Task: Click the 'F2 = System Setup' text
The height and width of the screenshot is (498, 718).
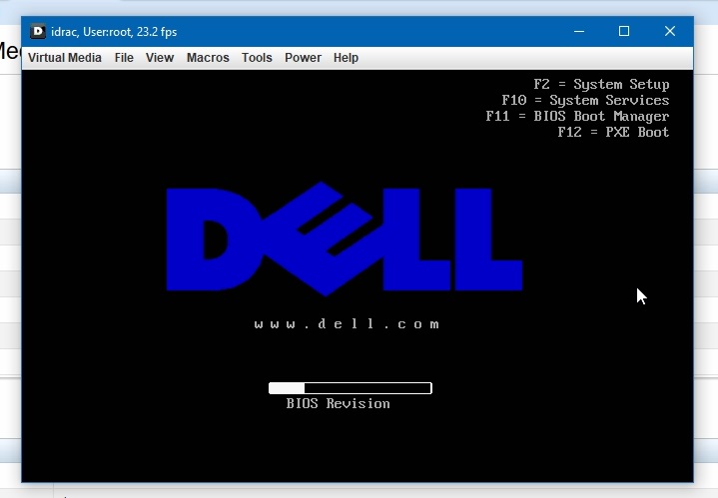Action: tap(601, 84)
